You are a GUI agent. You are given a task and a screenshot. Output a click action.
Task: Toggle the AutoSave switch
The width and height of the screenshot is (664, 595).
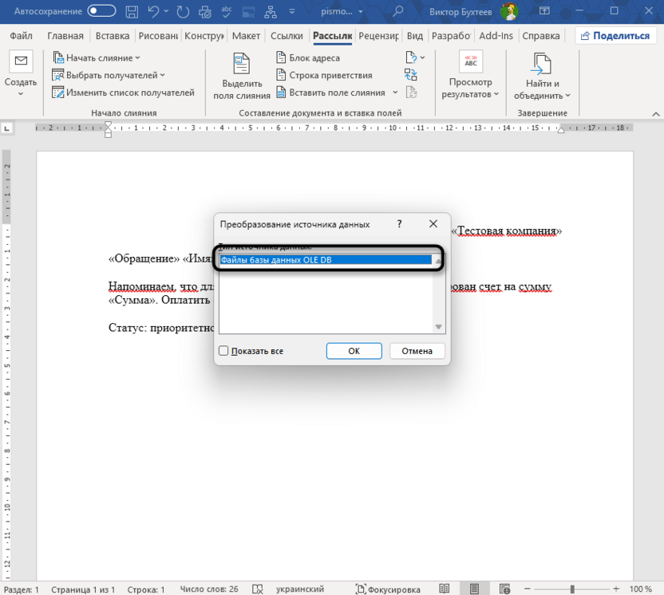pos(101,11)
